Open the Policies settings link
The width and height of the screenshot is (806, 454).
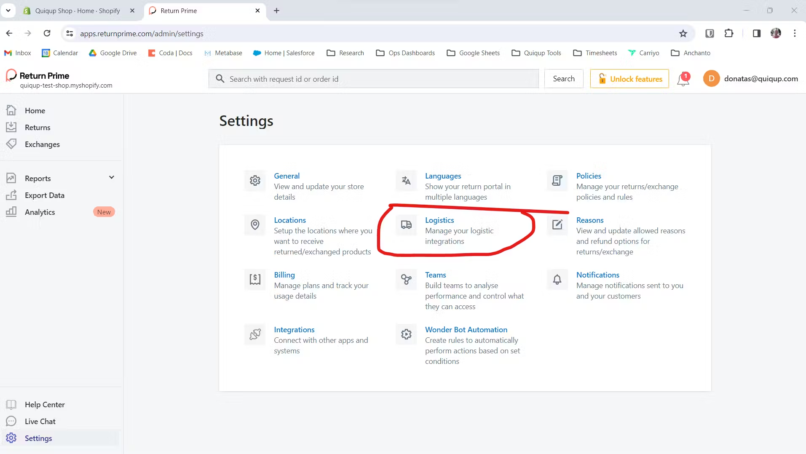(589, 176)
